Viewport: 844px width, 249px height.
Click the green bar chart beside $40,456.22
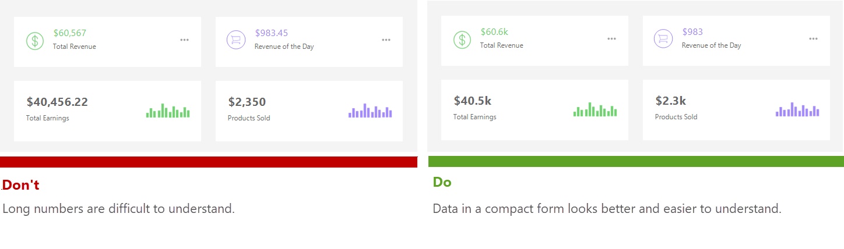pyautogui.click(x=168, y=111)
